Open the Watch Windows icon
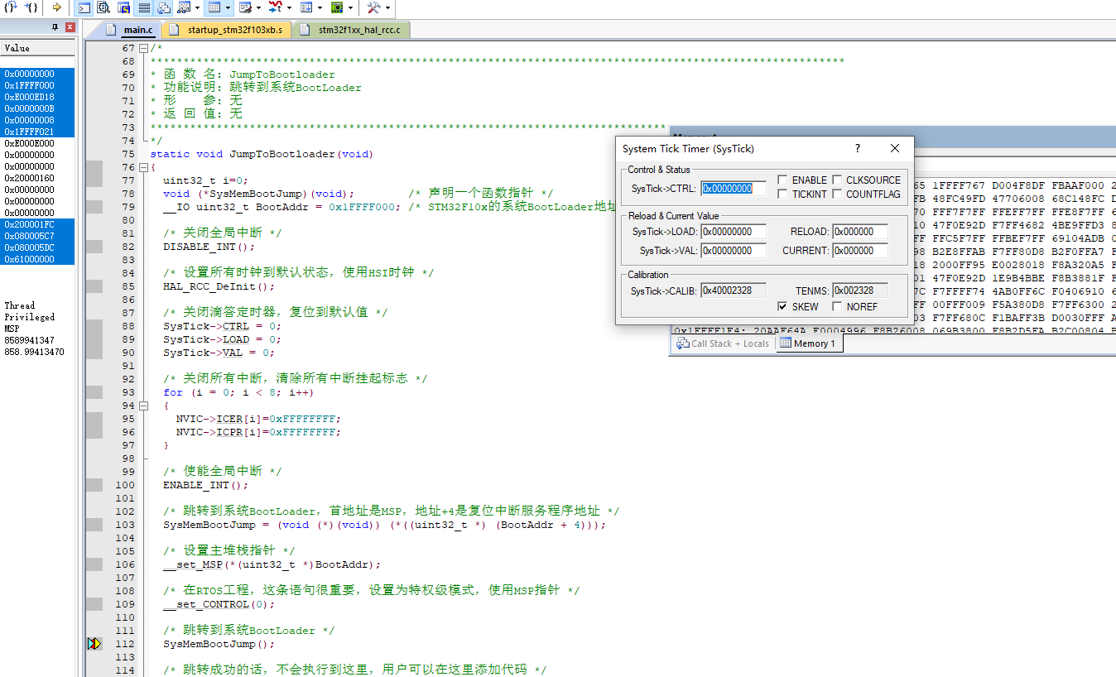1116x677 pixels. tap(184, 8)
